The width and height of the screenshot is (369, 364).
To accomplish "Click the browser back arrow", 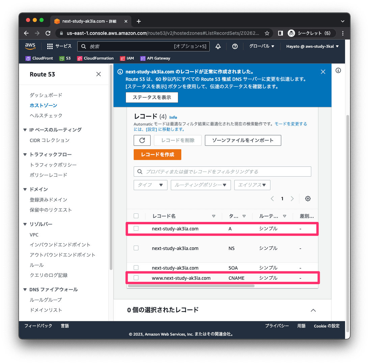I will click(x=26, y=33).
